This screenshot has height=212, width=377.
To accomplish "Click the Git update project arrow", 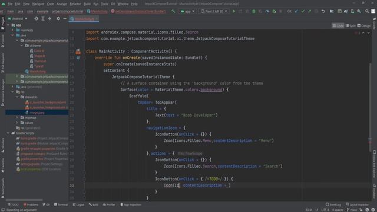I will [296, 11].
